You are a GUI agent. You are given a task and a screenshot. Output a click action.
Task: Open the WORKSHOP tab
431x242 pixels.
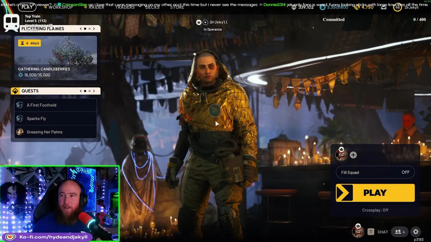(61, 7)
